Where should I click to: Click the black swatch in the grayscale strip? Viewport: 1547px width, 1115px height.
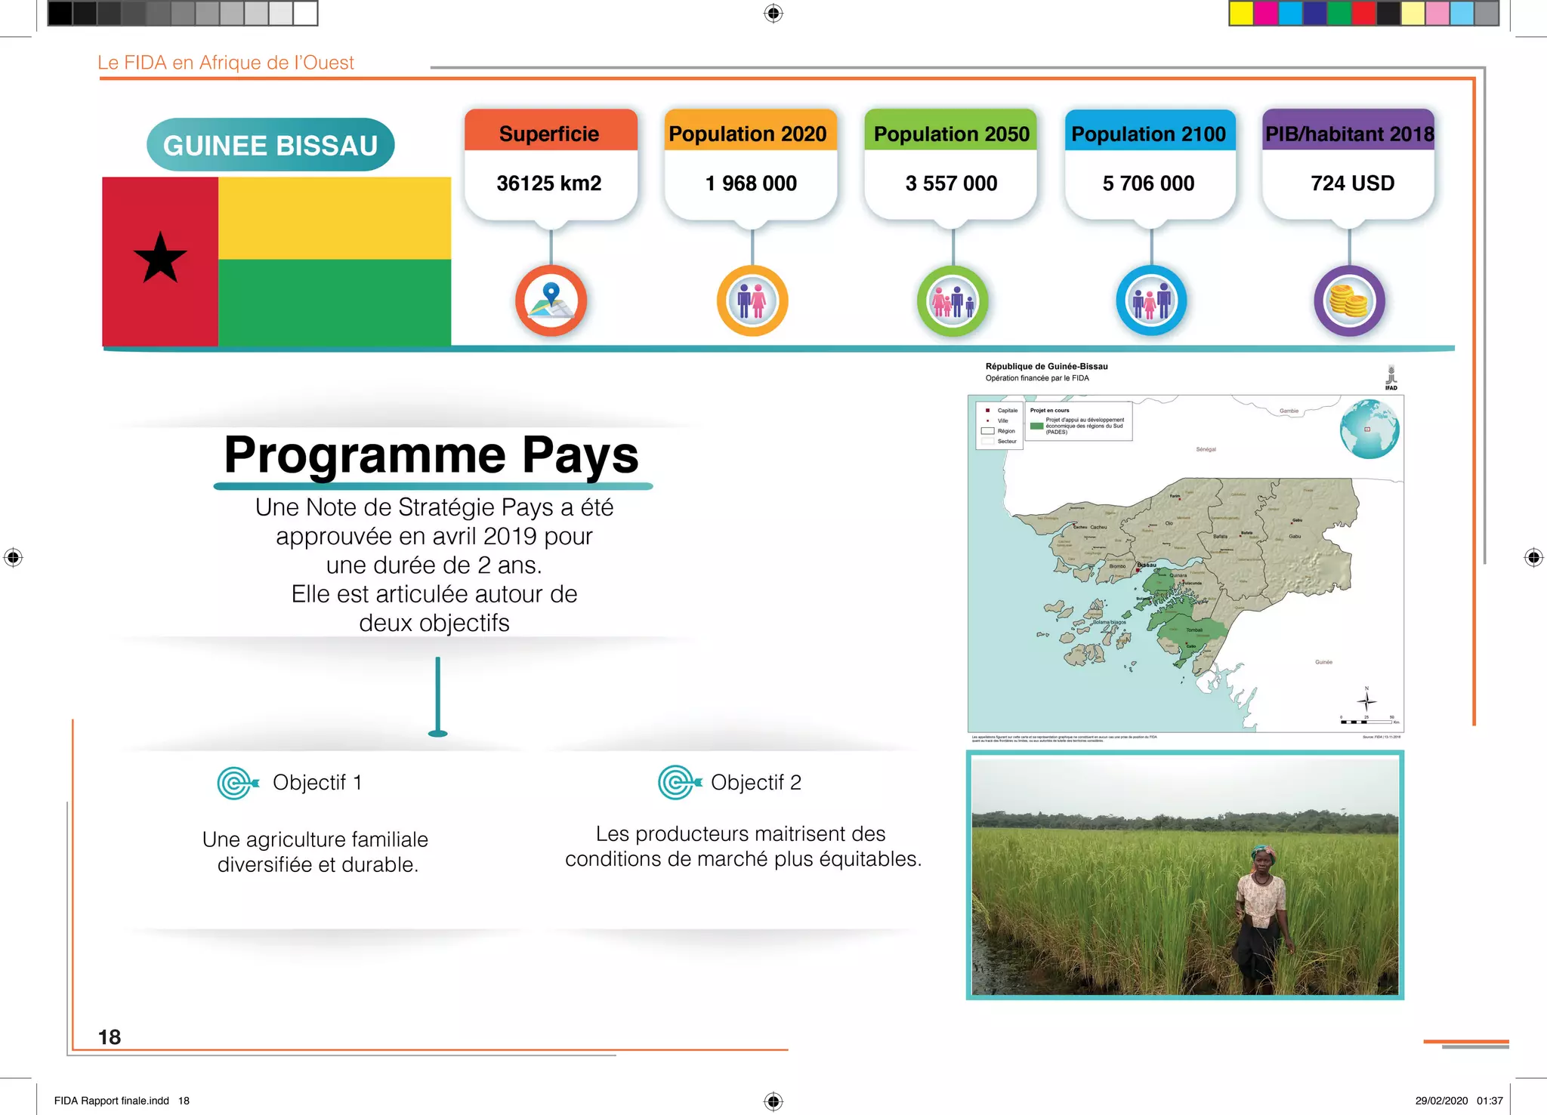60,14
